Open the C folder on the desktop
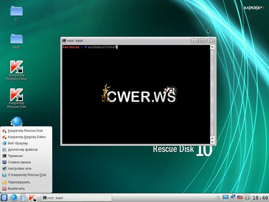This screenshot has width=269, height=202. click(17, 11)
